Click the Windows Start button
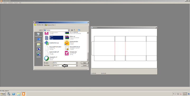The image size is (190, 96). [3, 94]
